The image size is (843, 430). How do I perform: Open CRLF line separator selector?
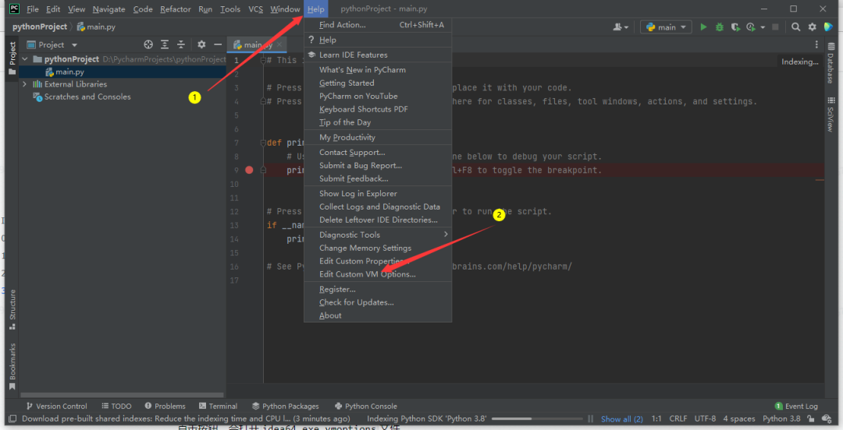coord(678,419)
